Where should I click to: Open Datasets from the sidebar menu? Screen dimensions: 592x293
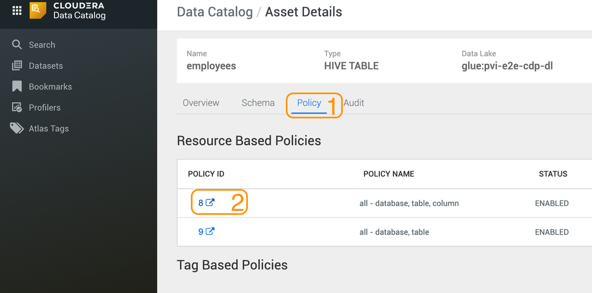pyautogui.click(x=46, y=66)
